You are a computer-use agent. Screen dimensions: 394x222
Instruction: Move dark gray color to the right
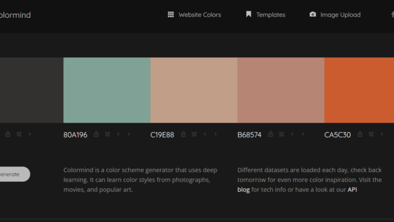30,134
